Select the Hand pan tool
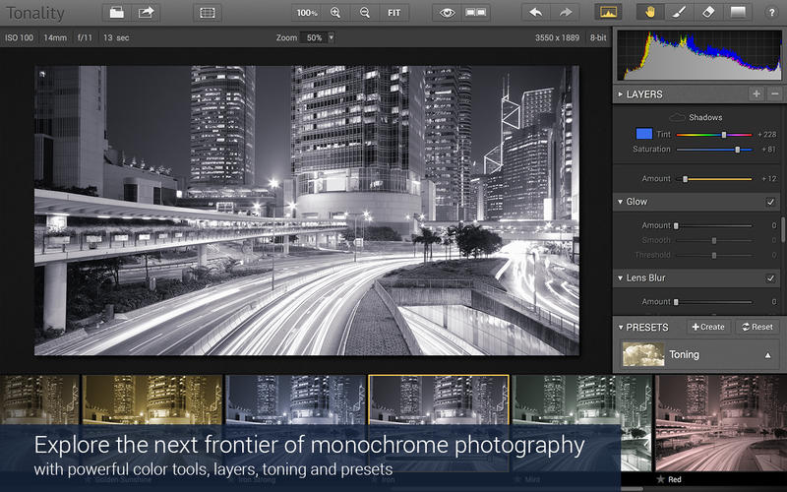Viewport: 787px width, 492px height. pyautogui.click(x=650, y=13)
